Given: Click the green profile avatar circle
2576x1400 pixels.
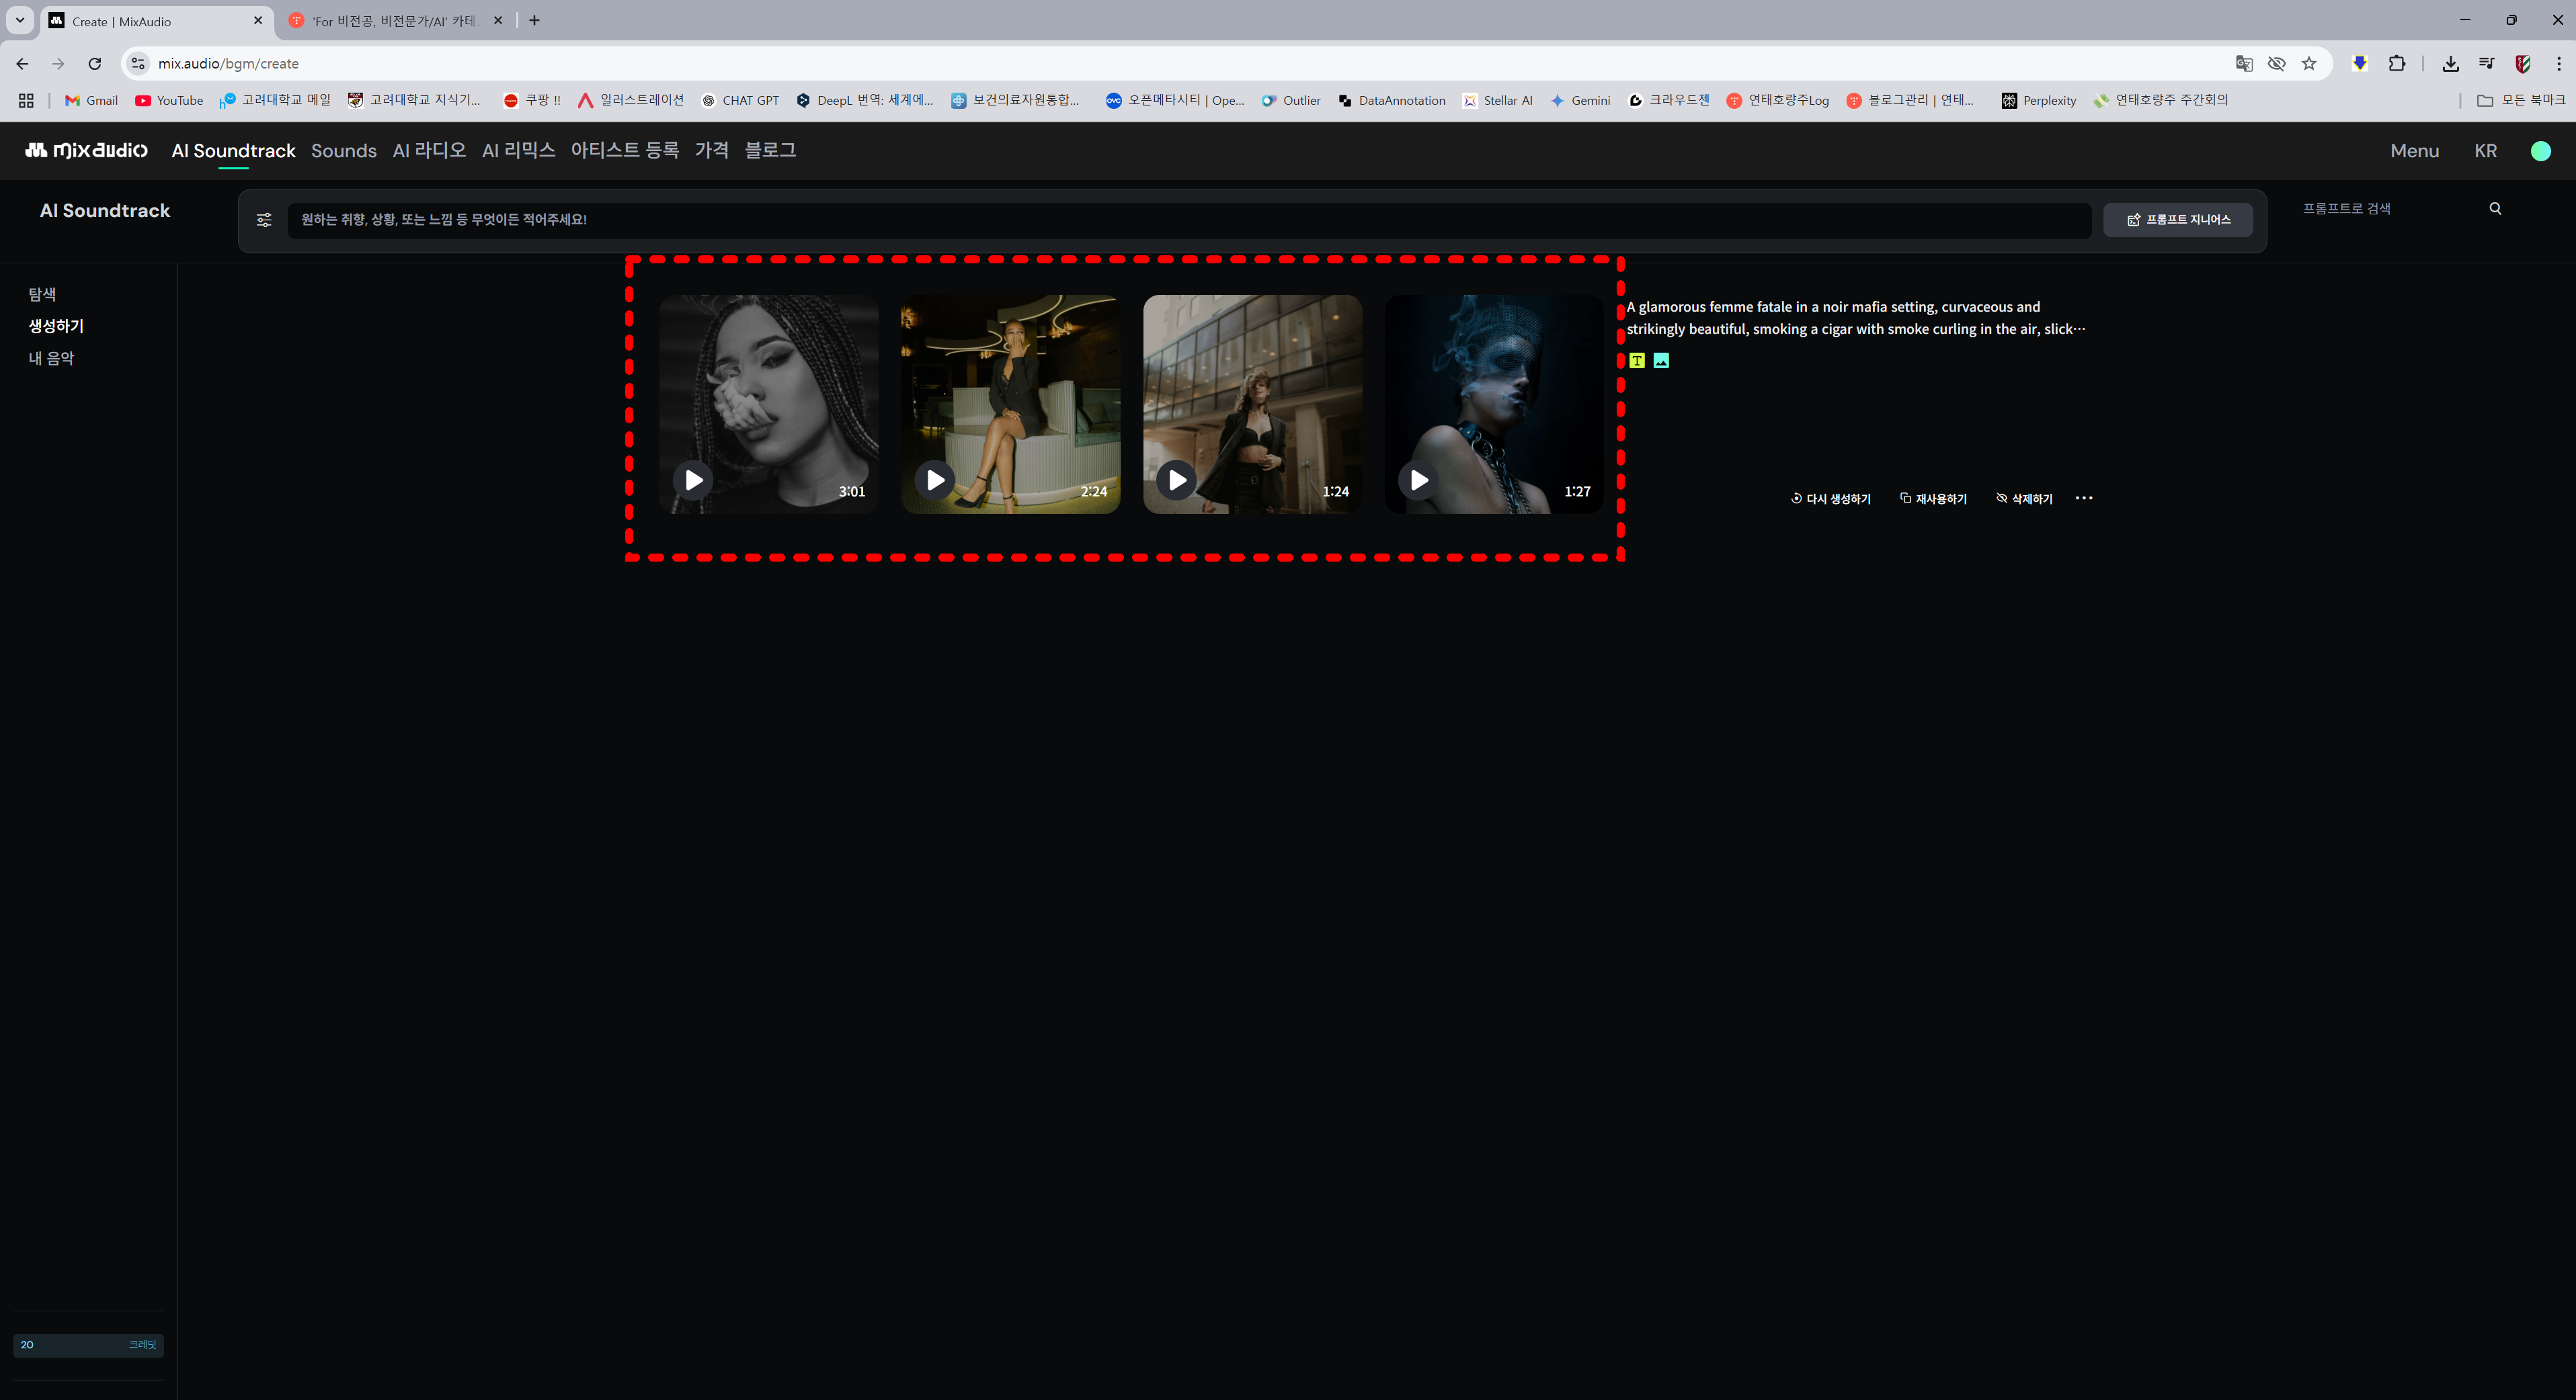Looking at the screenshot, I should [2540, 151].
